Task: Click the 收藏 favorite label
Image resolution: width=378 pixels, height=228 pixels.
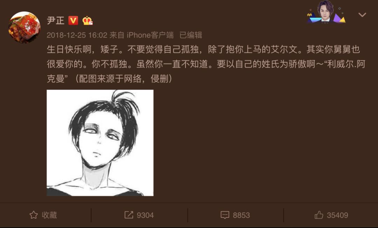Action: click(49, 215)
